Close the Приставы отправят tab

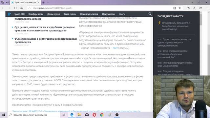tap(38, 2)
